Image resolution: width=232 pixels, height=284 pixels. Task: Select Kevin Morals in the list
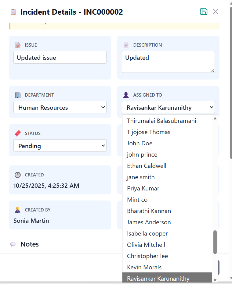[144, 267]
